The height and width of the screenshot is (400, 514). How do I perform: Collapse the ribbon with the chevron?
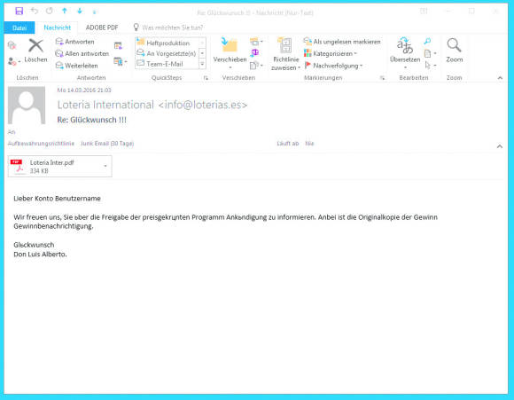click(x=500, y=78)
